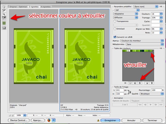Shift selected colors to web palette
This screenshot has height=124, width=166.
coord(135,83)
